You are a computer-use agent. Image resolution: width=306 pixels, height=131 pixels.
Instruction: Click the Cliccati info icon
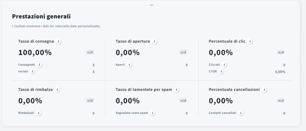224,65
